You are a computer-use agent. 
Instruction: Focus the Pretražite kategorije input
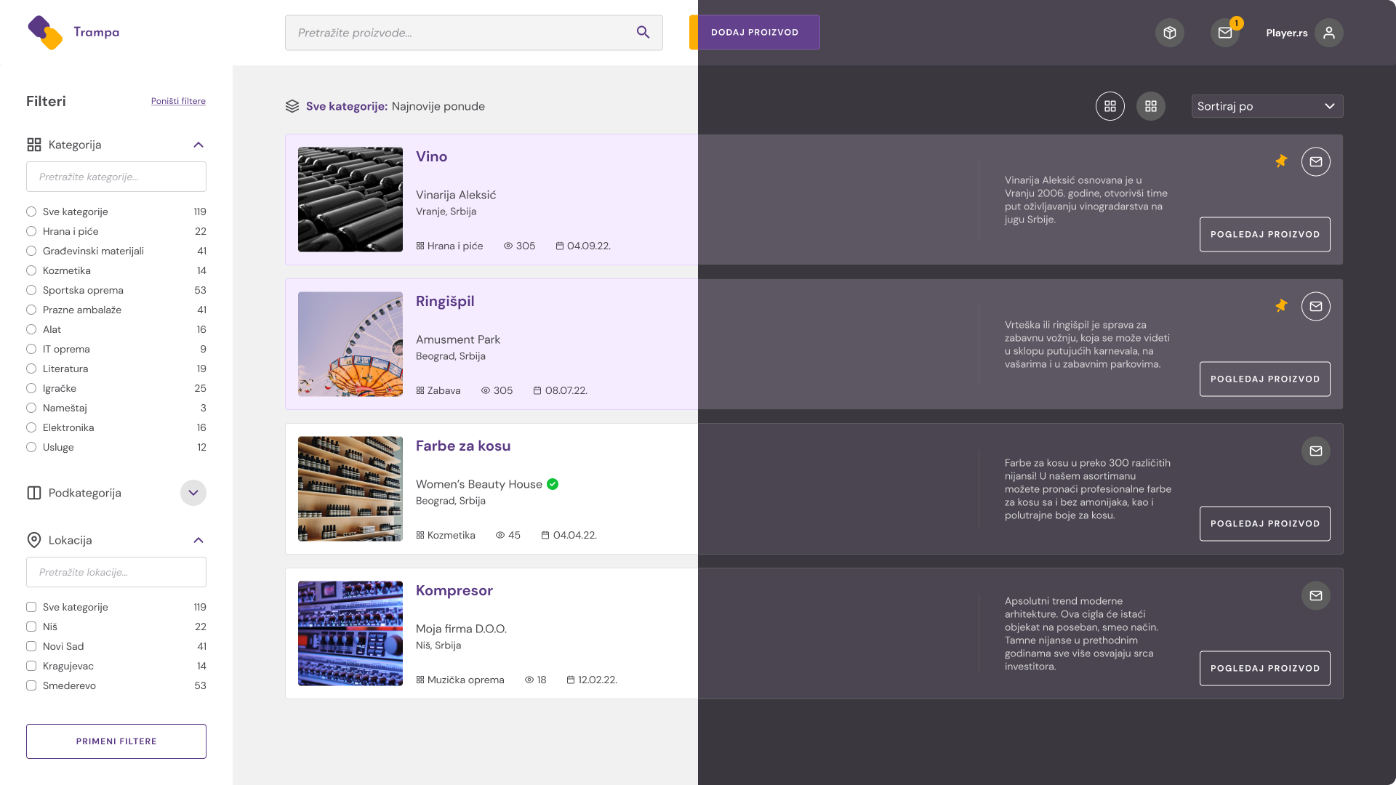tap(116, 177)
